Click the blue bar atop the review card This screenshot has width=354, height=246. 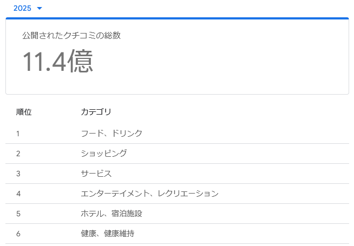pyautogui.click(x=177, y=18)
